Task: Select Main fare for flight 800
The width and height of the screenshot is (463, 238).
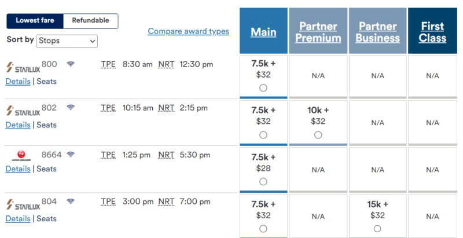Action: coord(263,88)
